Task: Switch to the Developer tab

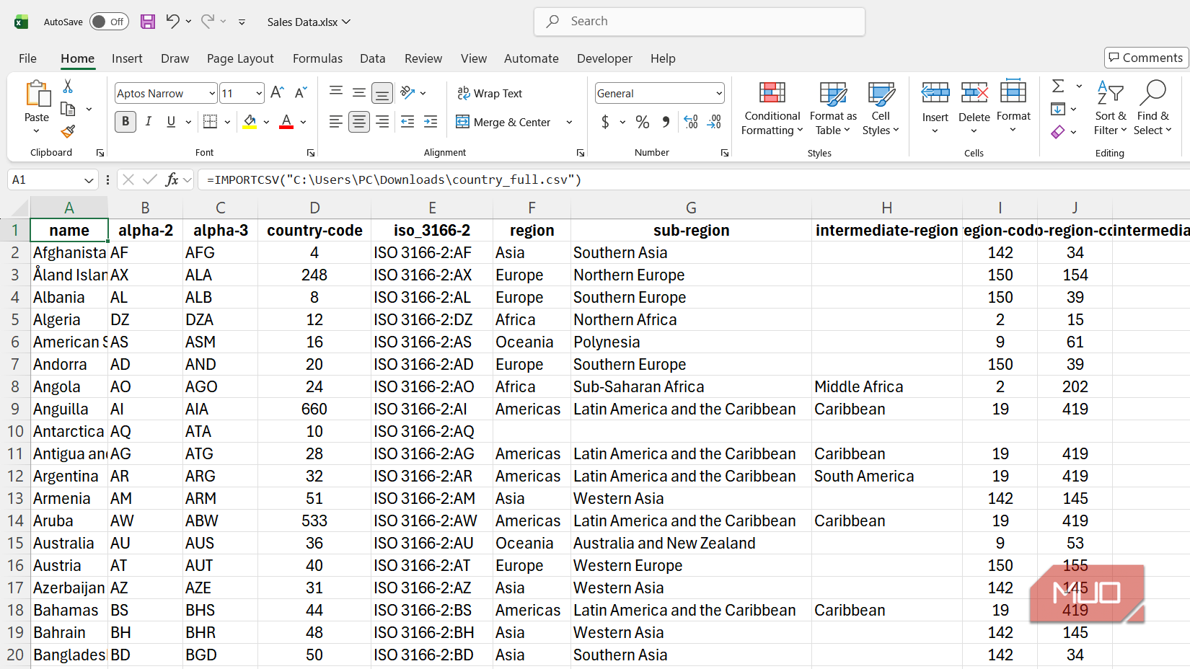Action: pos(604,58)
